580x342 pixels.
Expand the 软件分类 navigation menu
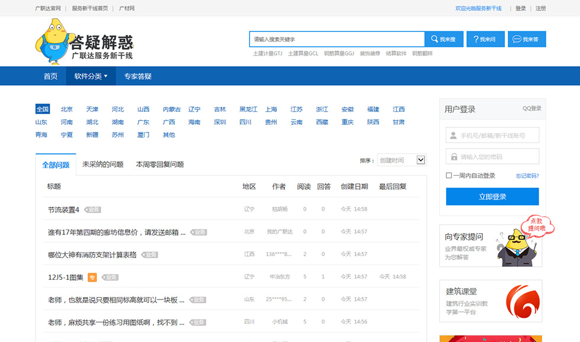pyautogui.click(x=91, y=76)
